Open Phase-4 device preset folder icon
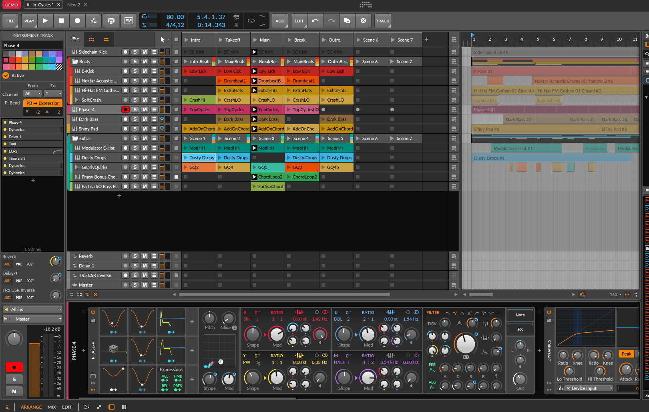649x412 pixels. [x=93, y=321]
